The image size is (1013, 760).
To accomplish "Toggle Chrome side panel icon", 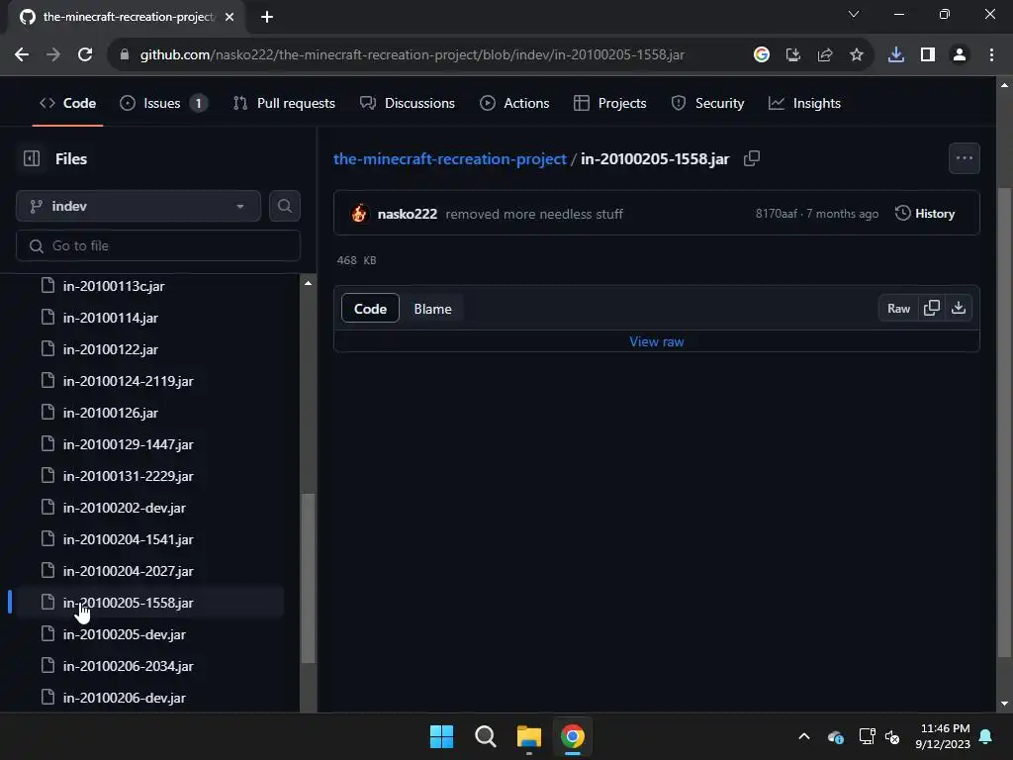I will tap(928, 54).
